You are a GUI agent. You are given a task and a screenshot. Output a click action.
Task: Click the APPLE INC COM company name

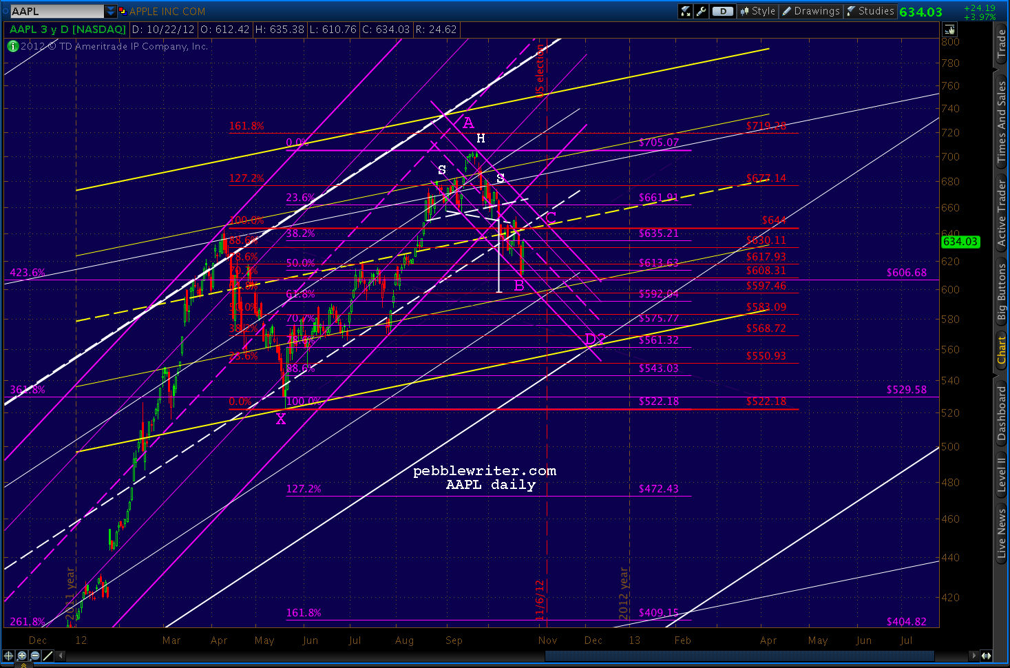point(167,11)
